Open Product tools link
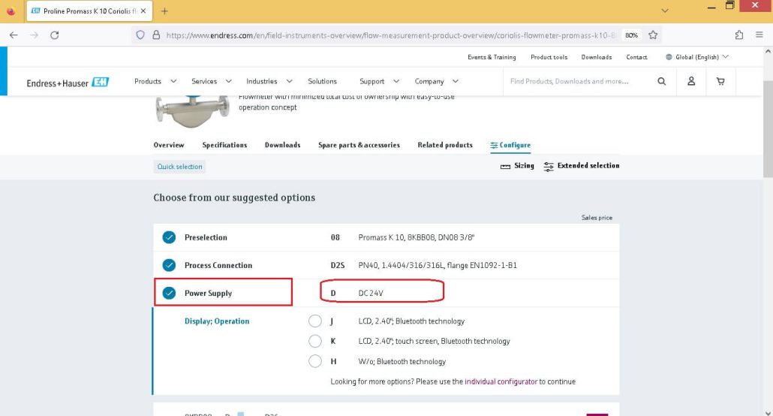This screenshot has width=773, height=416. coord(549,57)
